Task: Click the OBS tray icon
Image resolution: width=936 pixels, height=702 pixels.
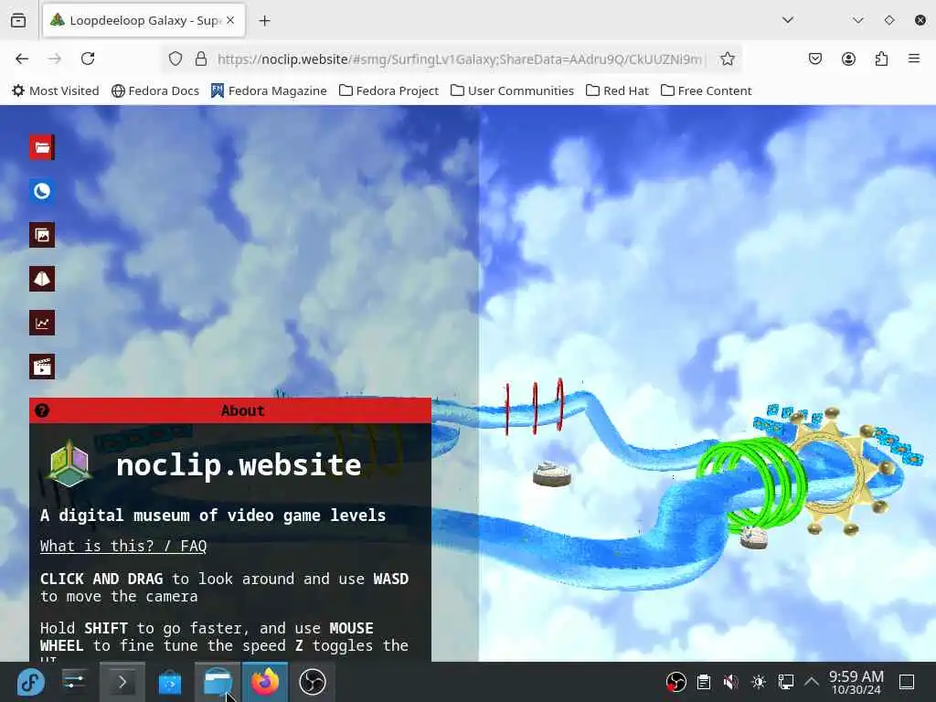Action: point(675,682)
